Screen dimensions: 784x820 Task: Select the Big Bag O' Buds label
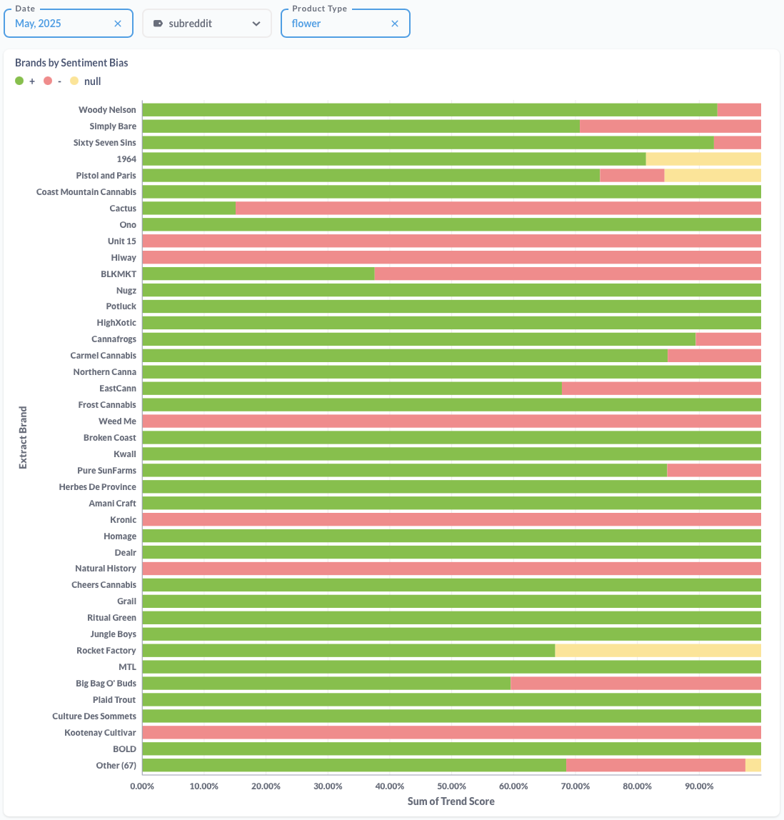[x=106, y=683]
